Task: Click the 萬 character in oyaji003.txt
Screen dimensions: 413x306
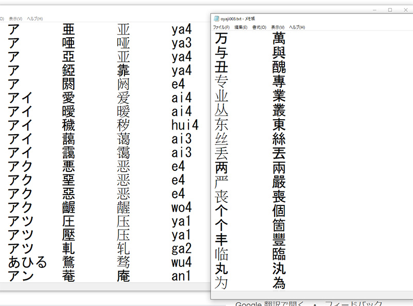Action: (x=279, y=38)
